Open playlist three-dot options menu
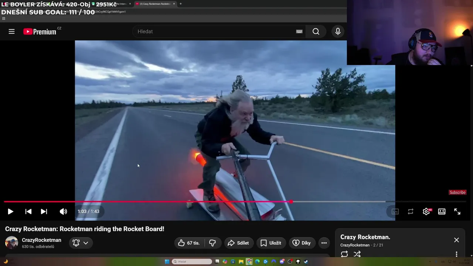Image resolution: width=473 pixels, height=266 pixels. pos(456,254)
